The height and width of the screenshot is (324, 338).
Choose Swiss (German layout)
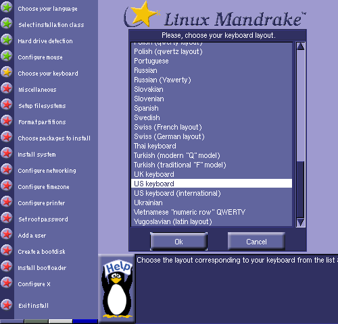212,137
